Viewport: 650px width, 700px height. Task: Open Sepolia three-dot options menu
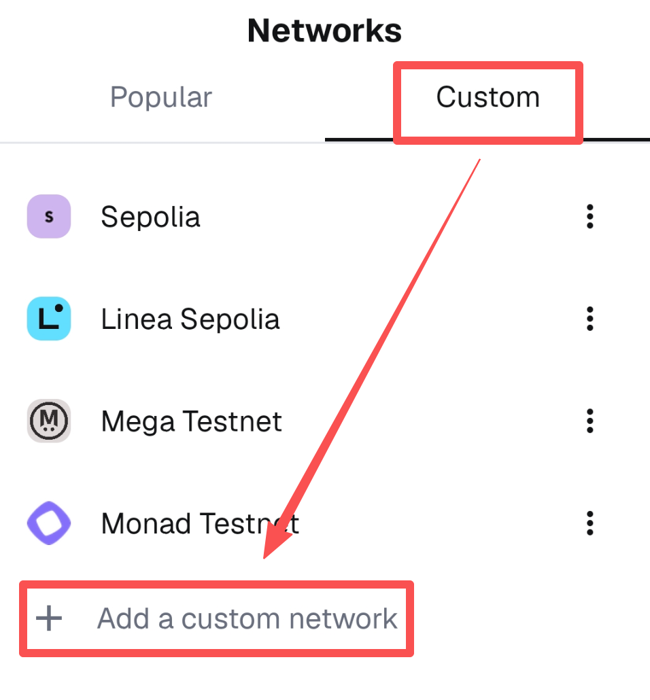(x=589, y=217)
